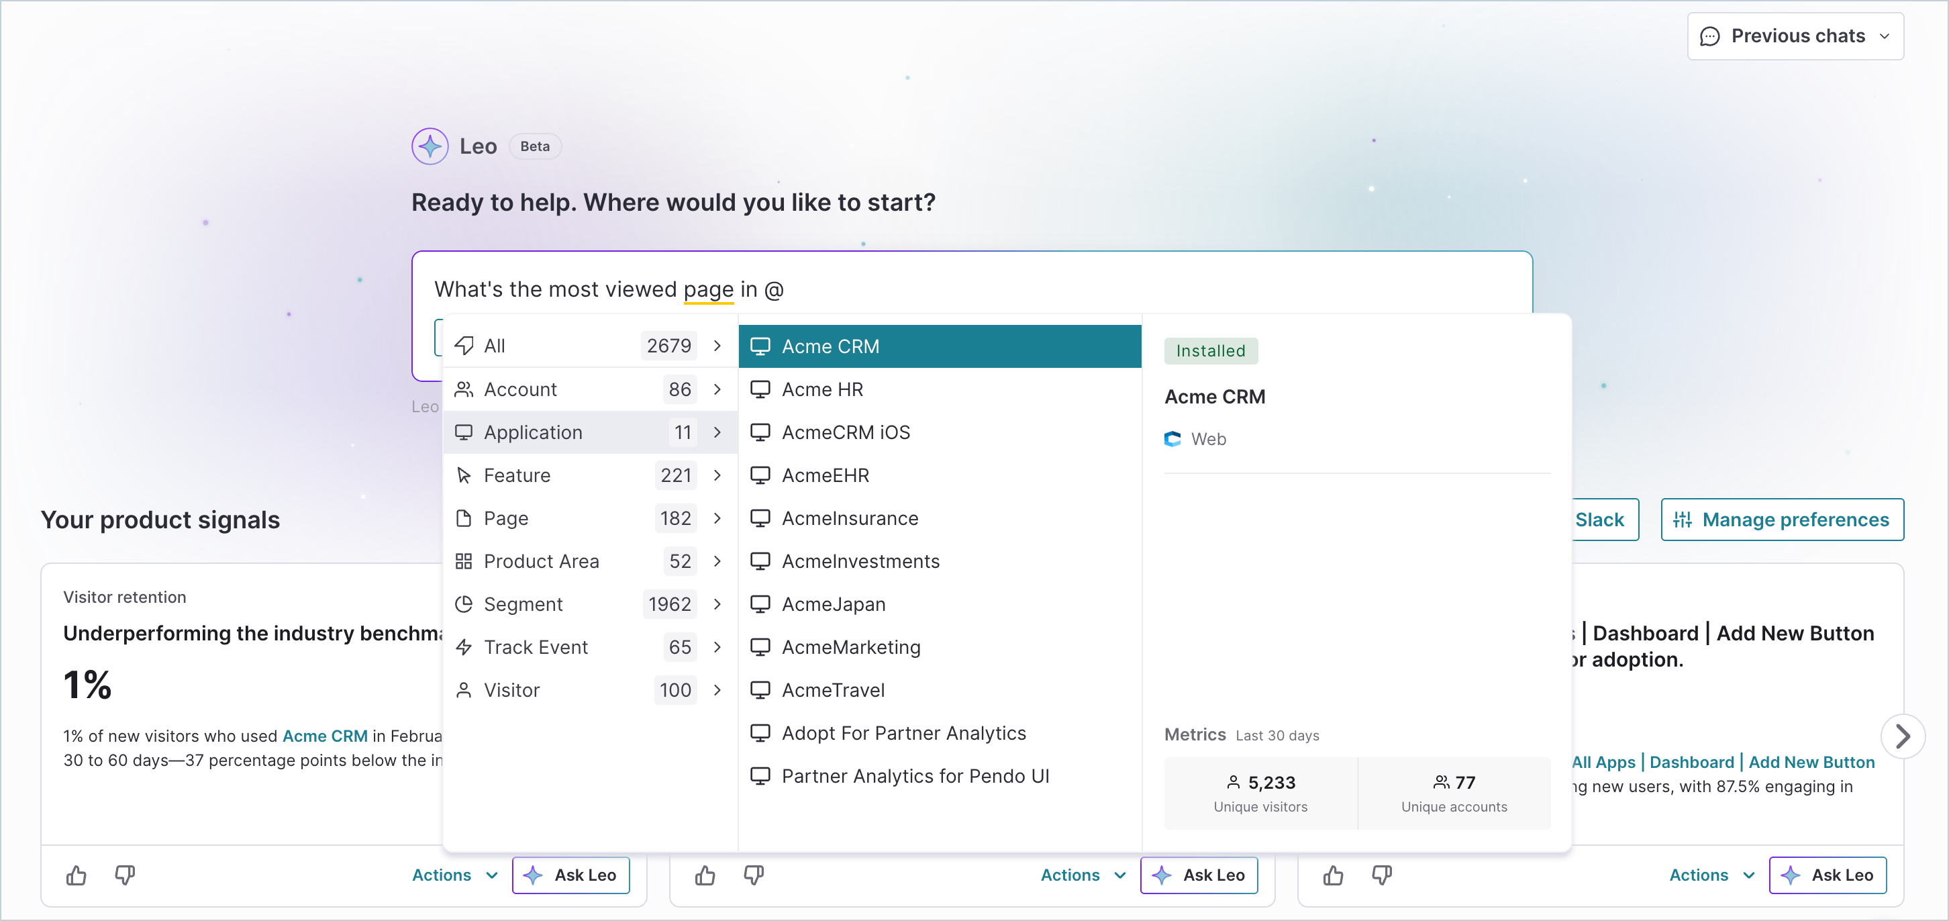Open the All Apps | Dashboard | Add New Button link
This screenshot has width=1949, height=921.
click(1723, 762)
